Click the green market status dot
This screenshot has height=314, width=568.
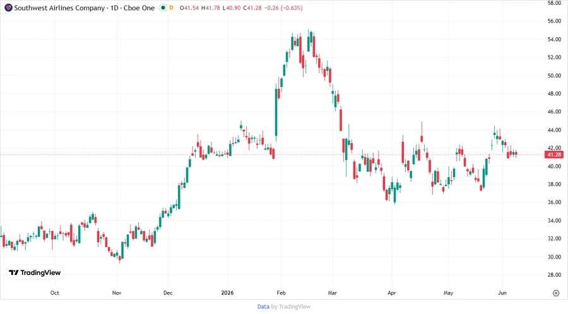pos(163,8)
